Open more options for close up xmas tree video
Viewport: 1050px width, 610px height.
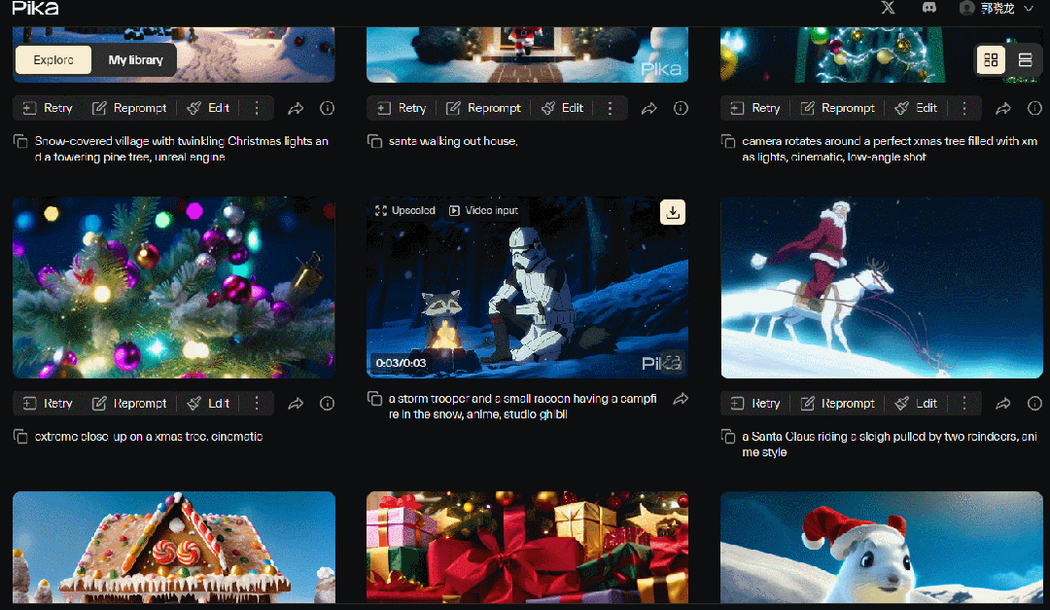click(x=257, y=403)
